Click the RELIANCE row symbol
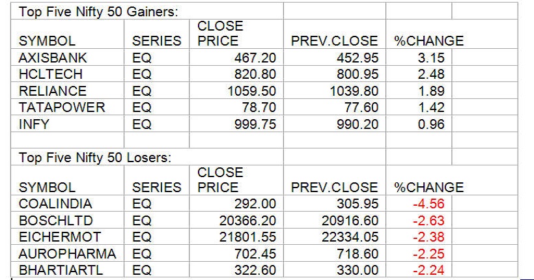This screenshot has width=534, height=280. pos(52,91)
